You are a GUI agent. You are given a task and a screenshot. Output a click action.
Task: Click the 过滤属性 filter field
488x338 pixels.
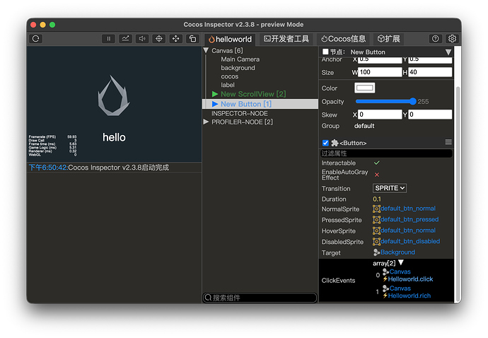[x=386, y=153]
